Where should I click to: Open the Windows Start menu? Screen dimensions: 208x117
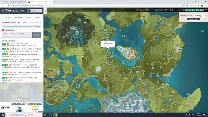coord(3,115)
